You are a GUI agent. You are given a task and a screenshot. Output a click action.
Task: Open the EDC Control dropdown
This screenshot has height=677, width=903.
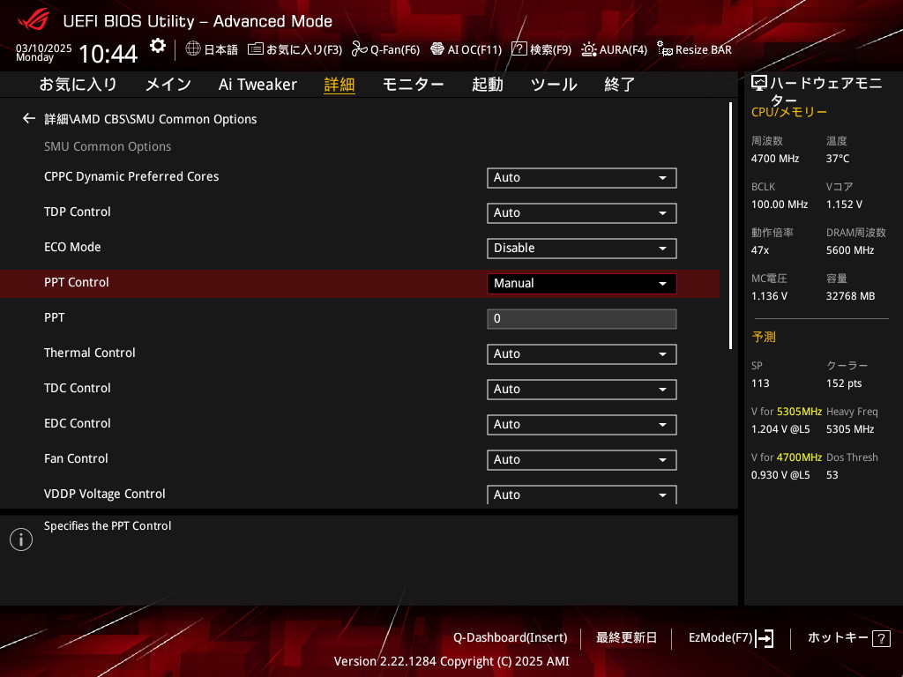point(582,424)
